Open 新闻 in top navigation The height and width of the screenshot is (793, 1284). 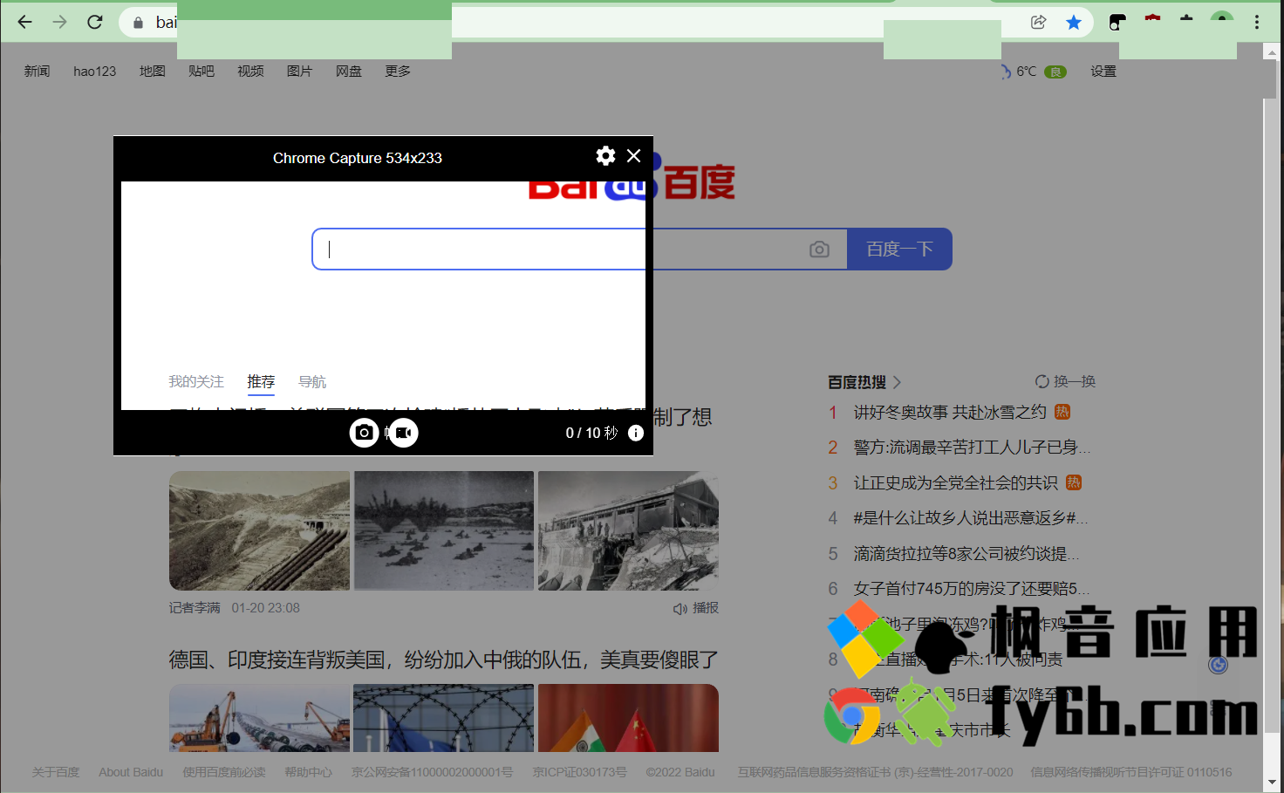(37, 72)
